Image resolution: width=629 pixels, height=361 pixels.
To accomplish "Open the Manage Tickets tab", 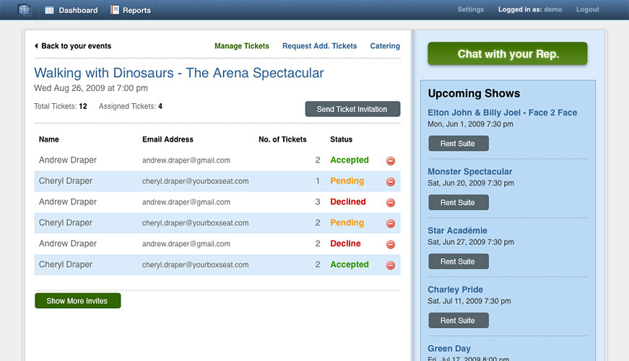I will coord(241,46).
